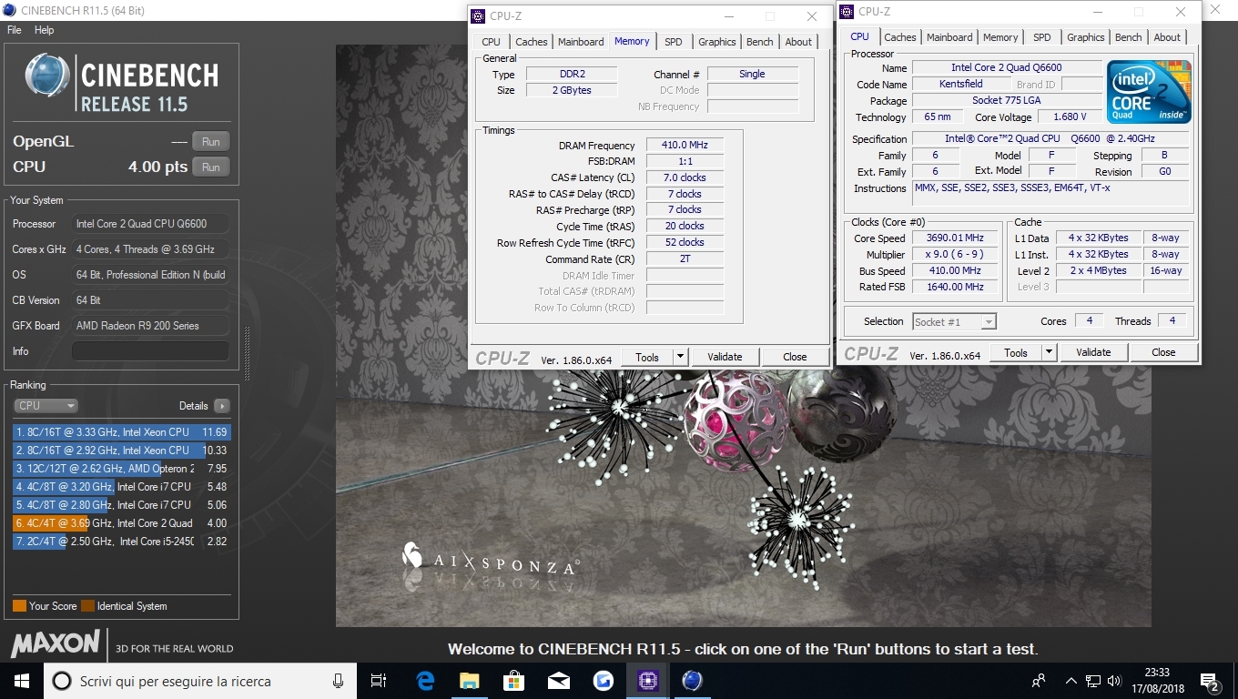Switch to Cinebench sphere taskbar icon

tap(692, 681)
